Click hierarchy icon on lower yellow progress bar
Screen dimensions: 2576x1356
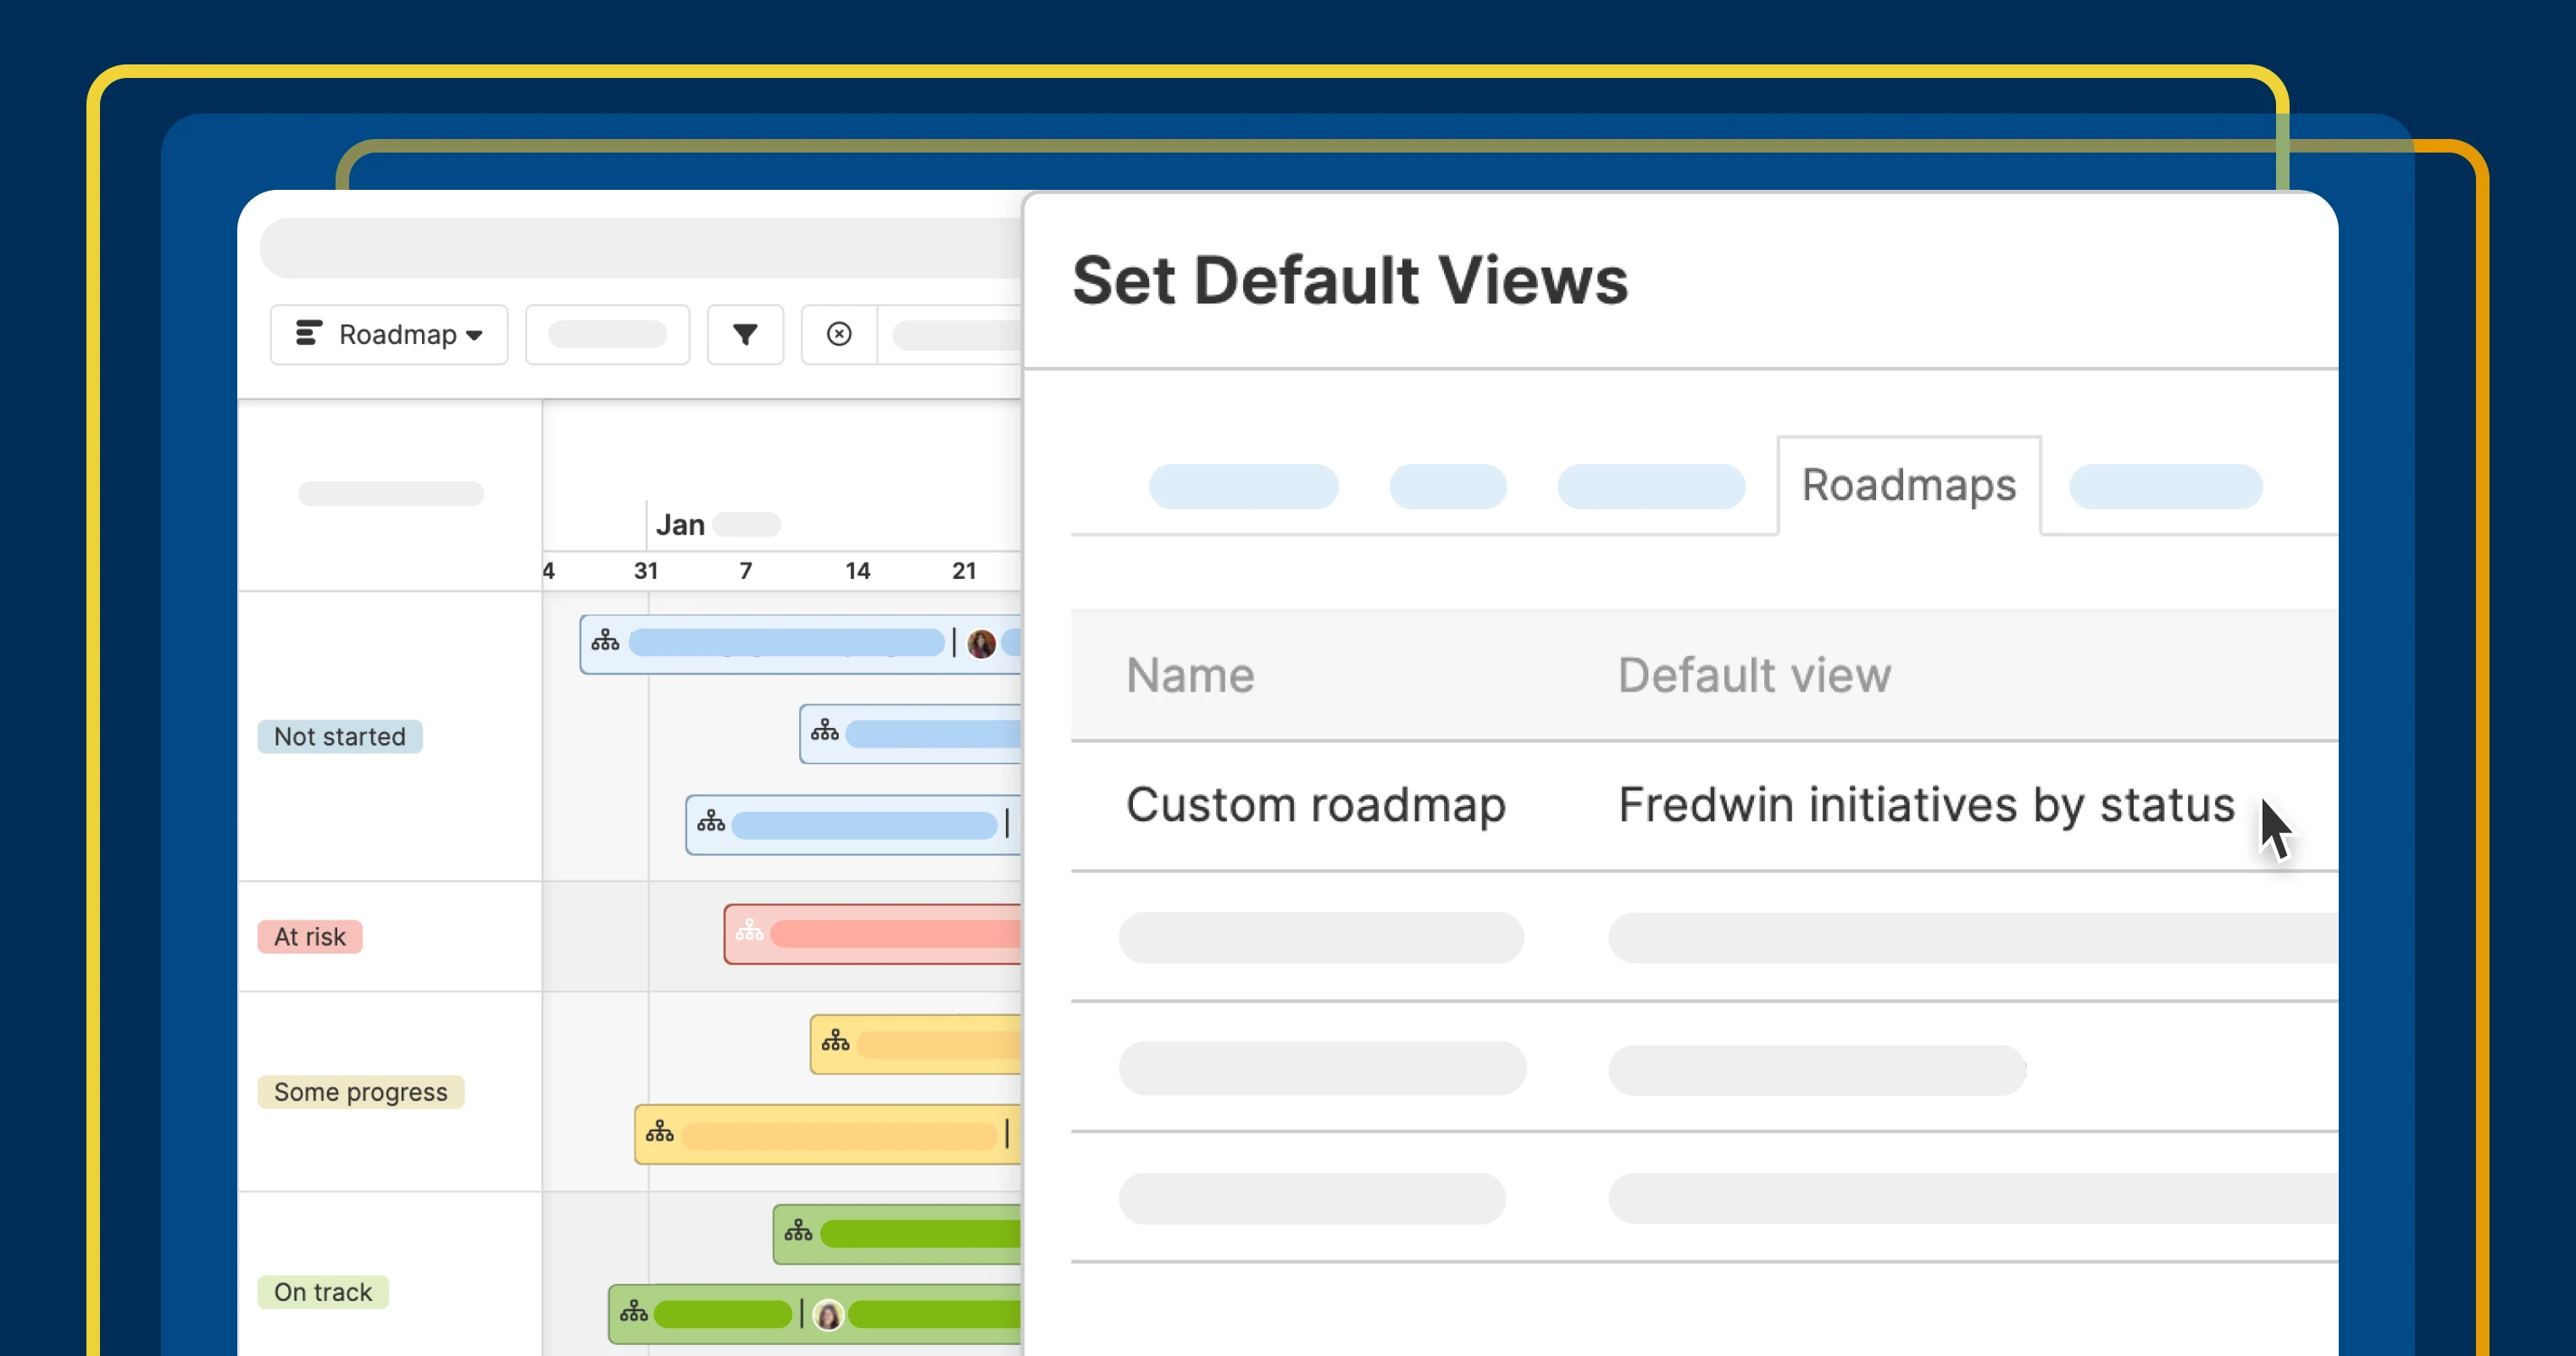point(660,1132)
